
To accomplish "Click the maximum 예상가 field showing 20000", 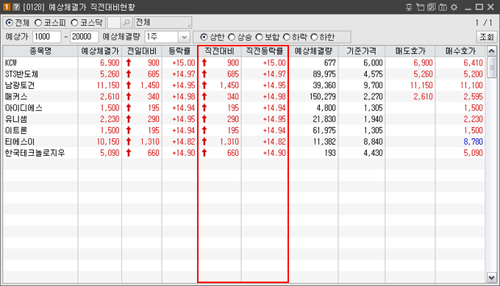I will (x=85, y=37).
